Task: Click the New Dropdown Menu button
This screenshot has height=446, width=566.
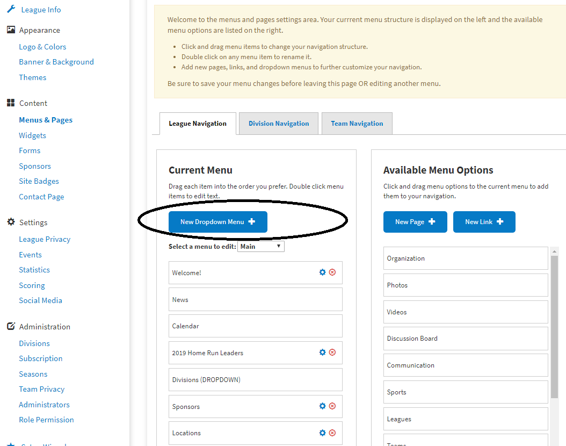Action: coord(217,222)
